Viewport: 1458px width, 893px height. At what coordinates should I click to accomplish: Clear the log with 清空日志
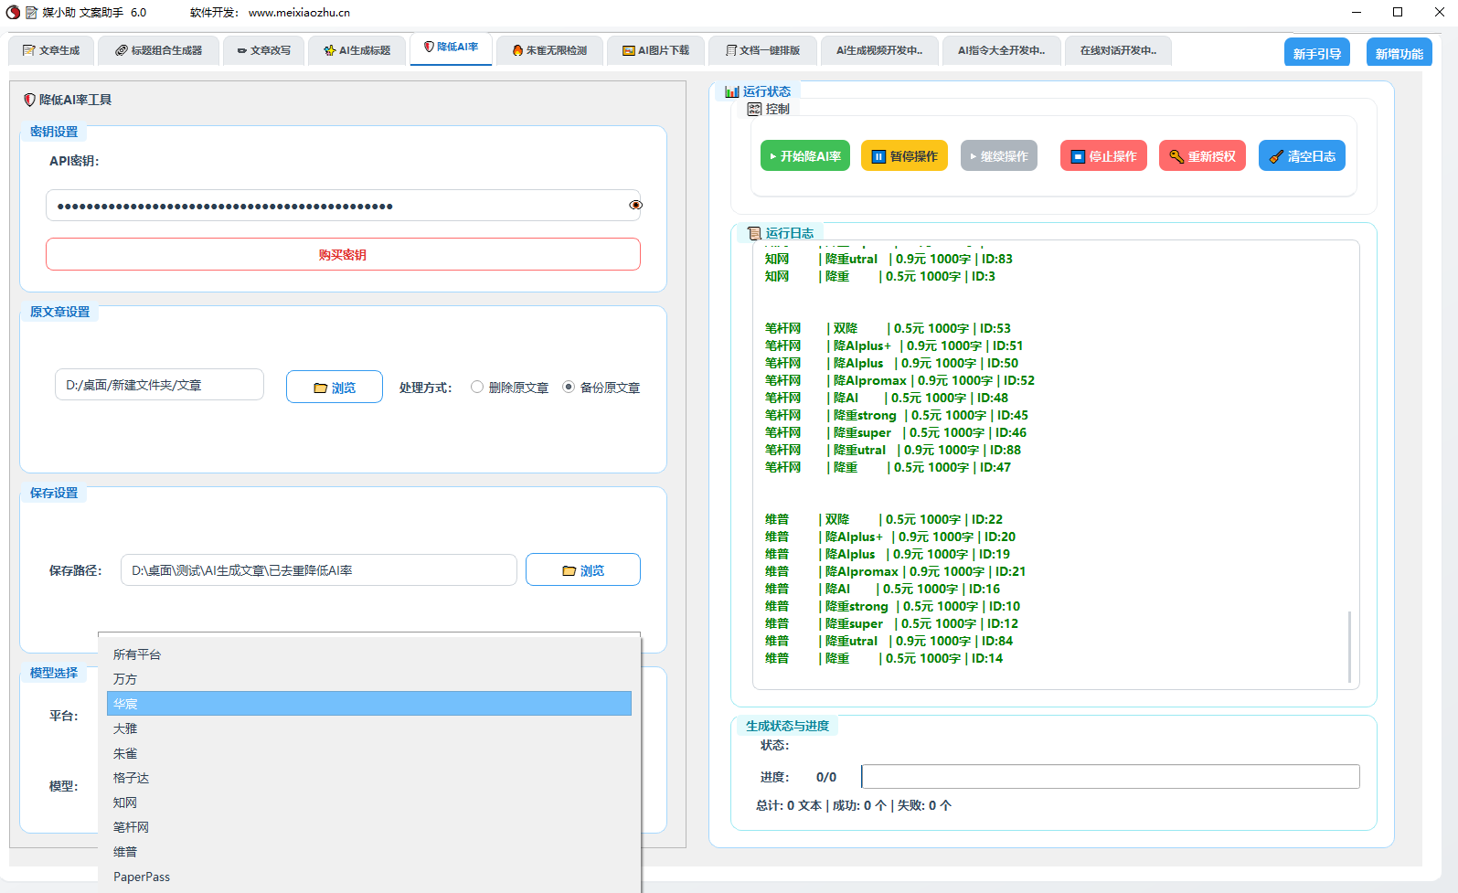(1301, 156)
